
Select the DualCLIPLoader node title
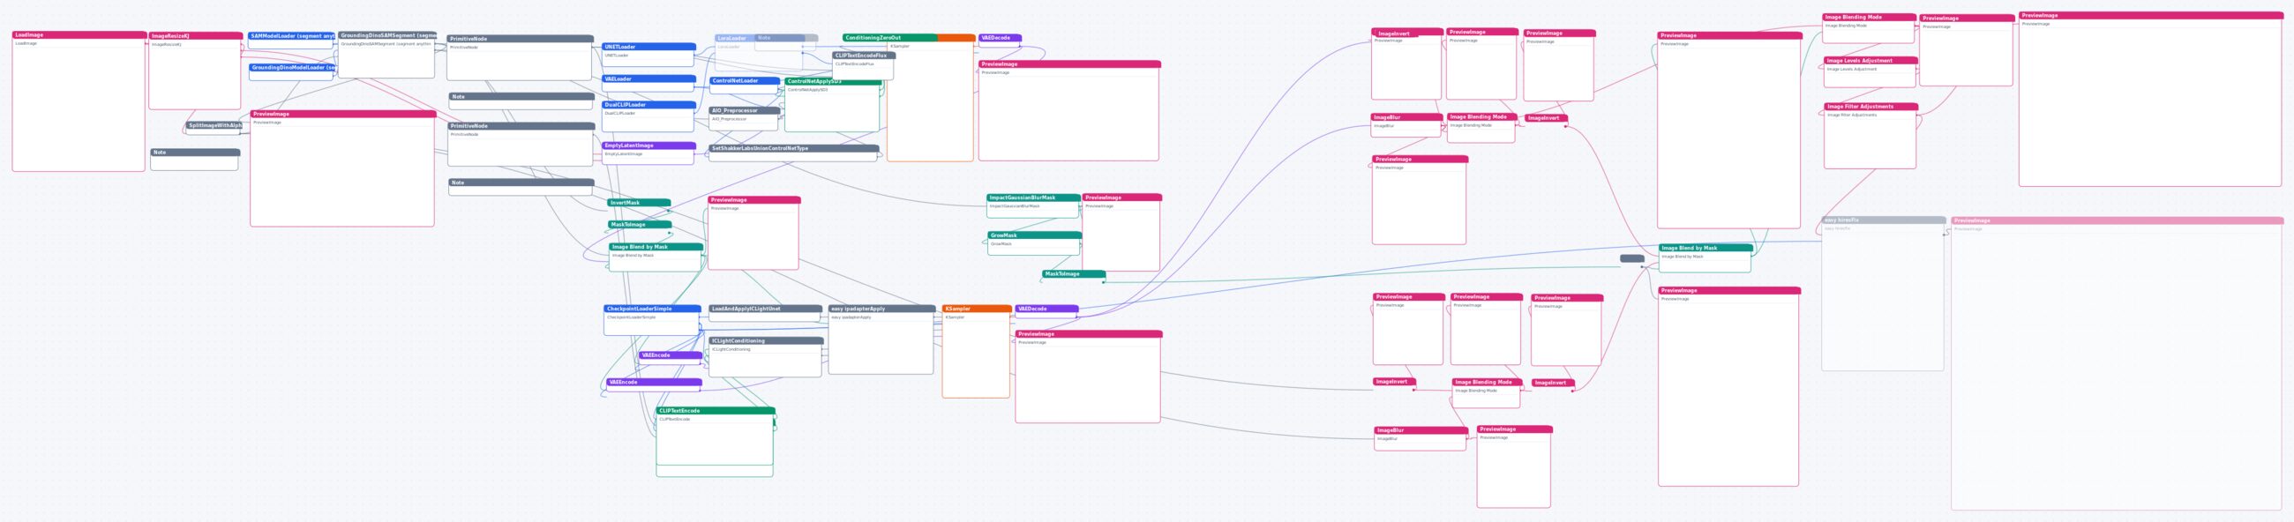pyautogui.click(x=648, y=105)
